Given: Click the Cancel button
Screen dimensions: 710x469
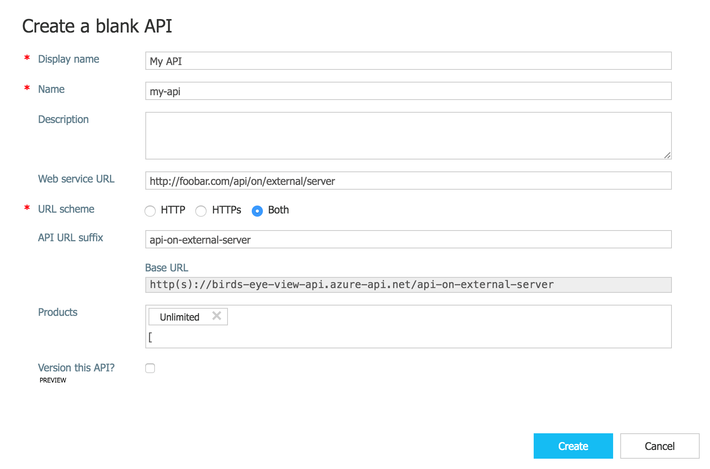Looking at the screenshot, I should 659,446.
